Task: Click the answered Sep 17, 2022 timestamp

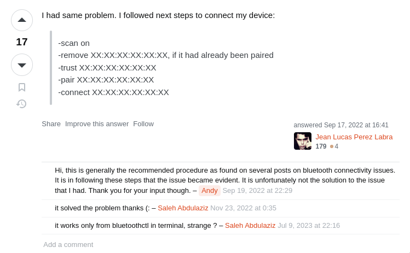Action: click(356, 125)
